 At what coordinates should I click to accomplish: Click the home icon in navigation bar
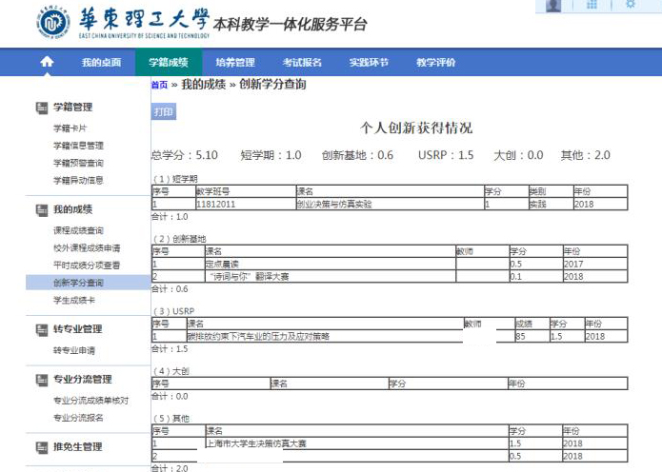[47, 62]
